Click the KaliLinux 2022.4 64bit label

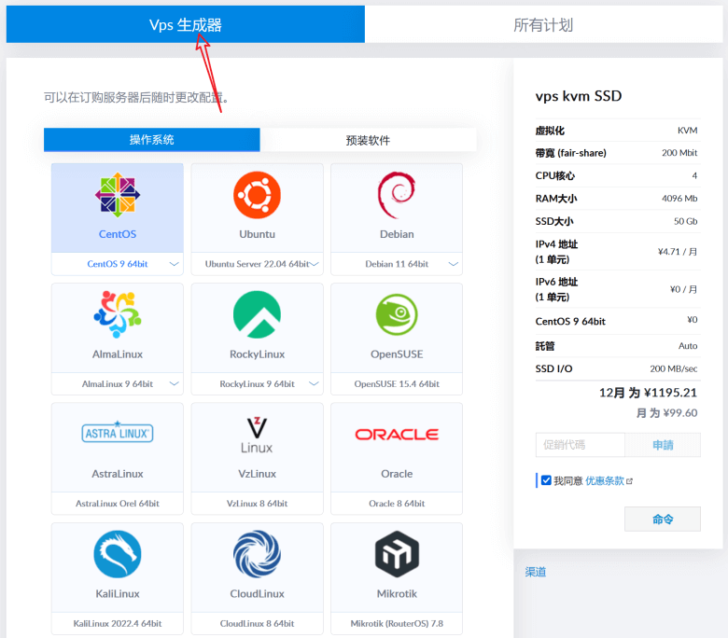point(118,623)
